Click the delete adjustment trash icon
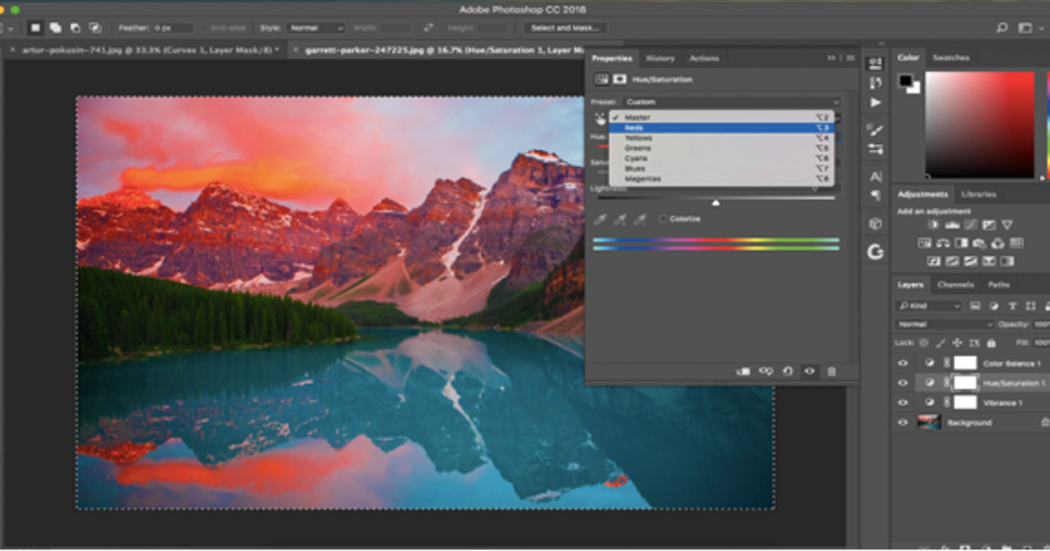 point(832,371)
